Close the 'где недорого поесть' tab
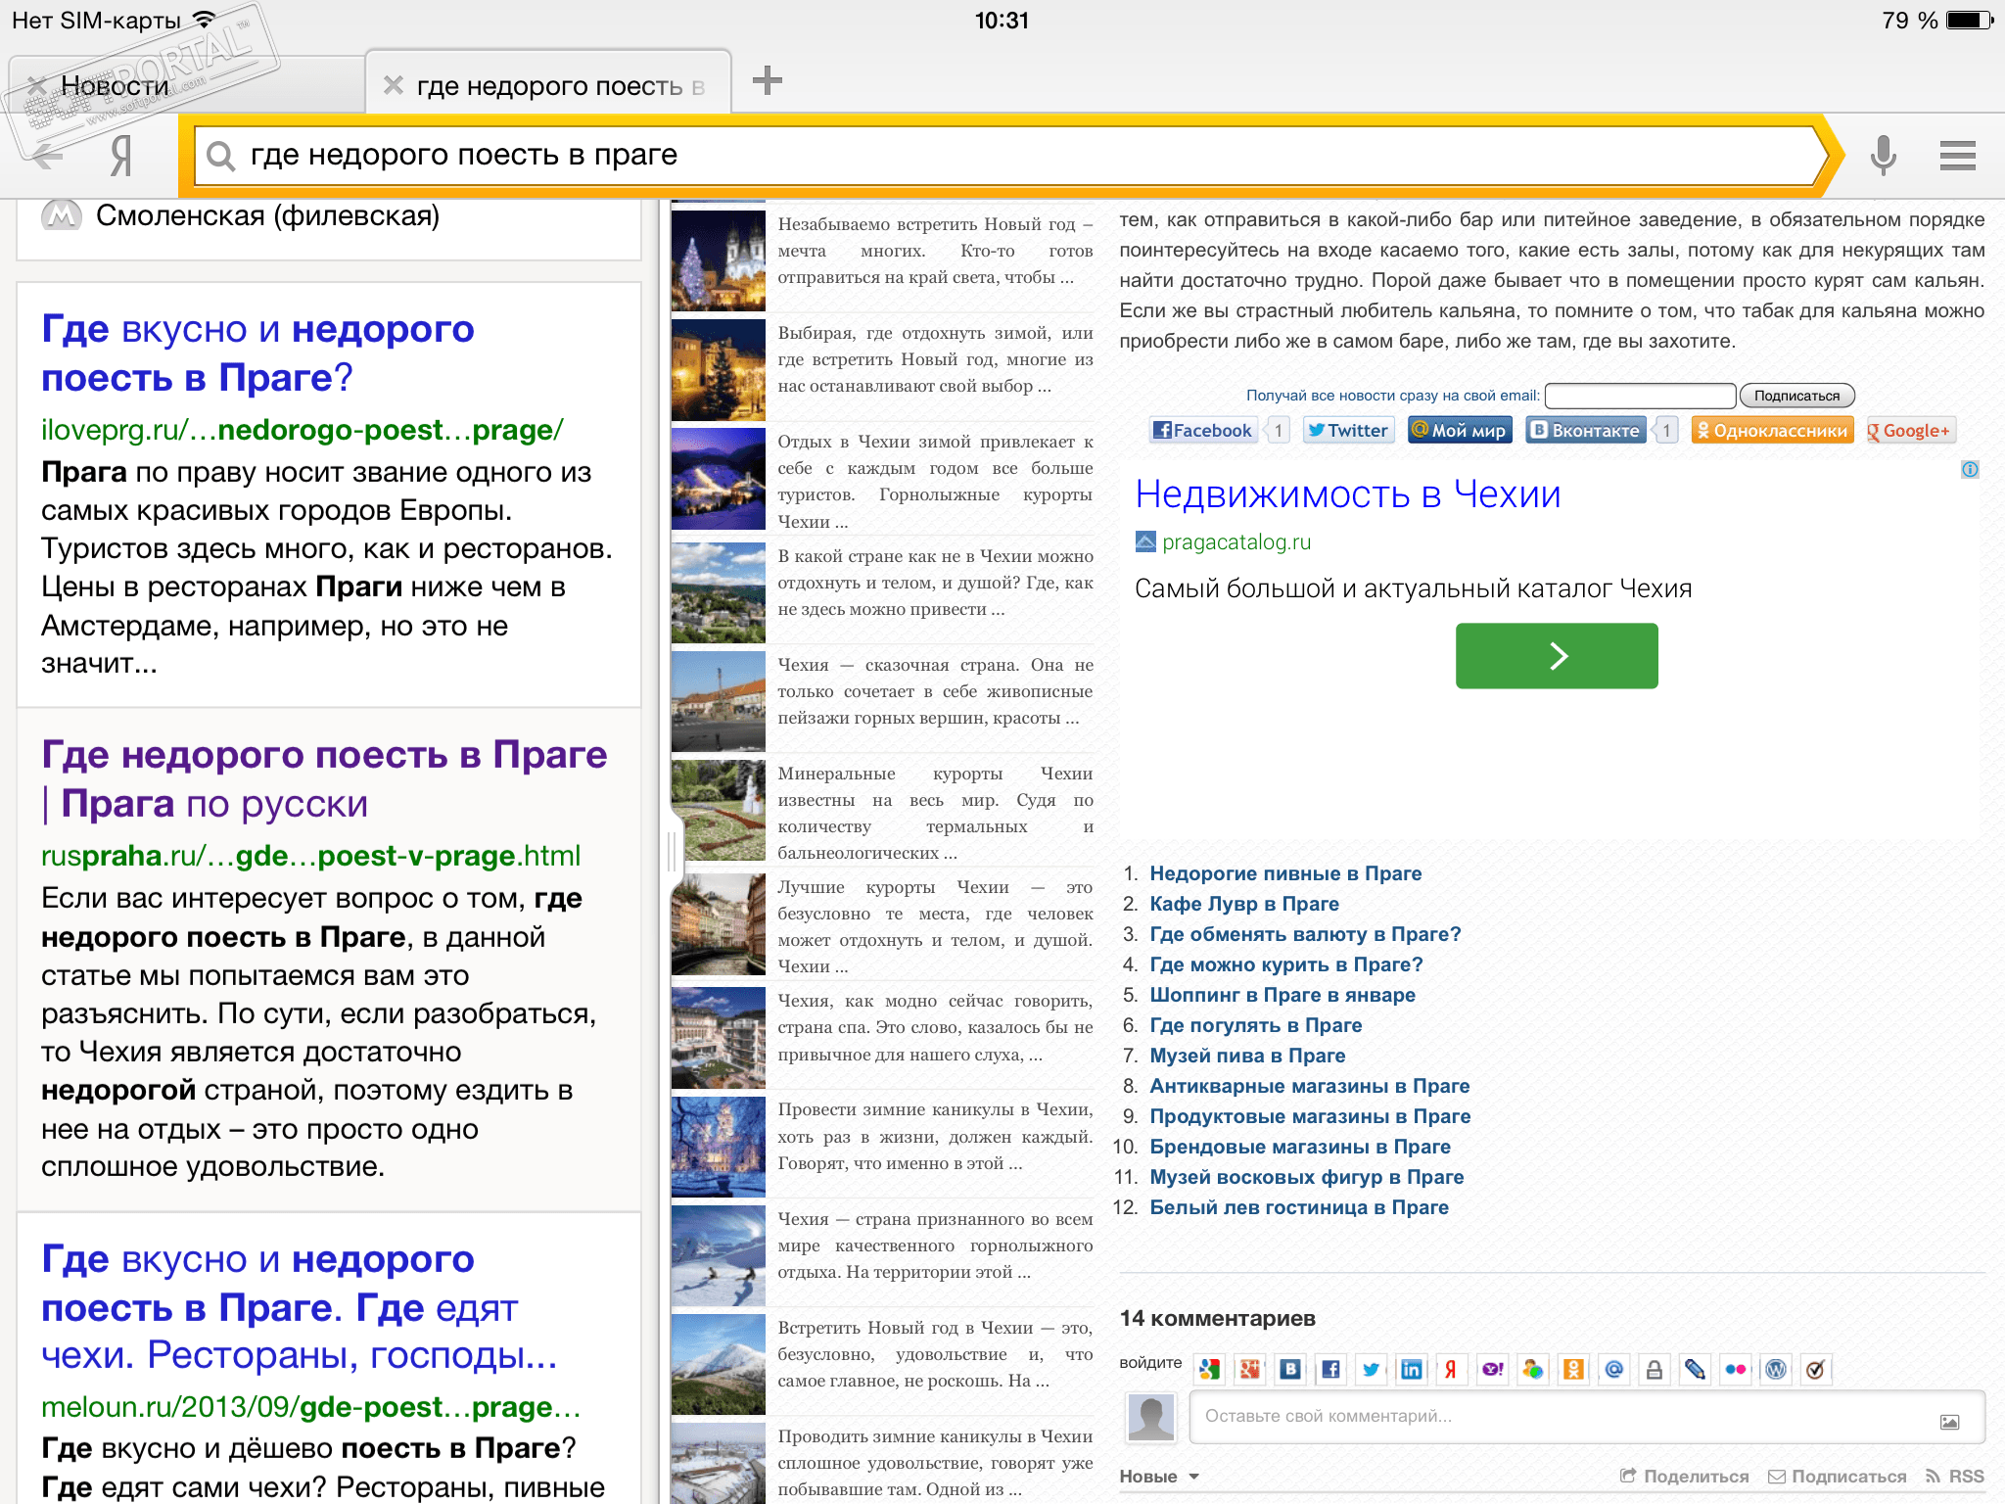The image size is (2005, 1504). click(394, 85)
